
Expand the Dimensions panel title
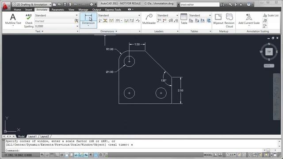(x=109, y=31)
